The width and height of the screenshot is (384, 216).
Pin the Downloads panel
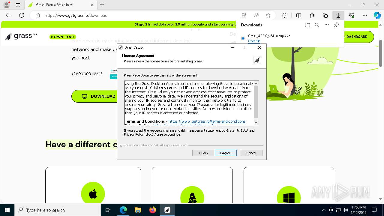pyautogui.click(x=336, y=25)
